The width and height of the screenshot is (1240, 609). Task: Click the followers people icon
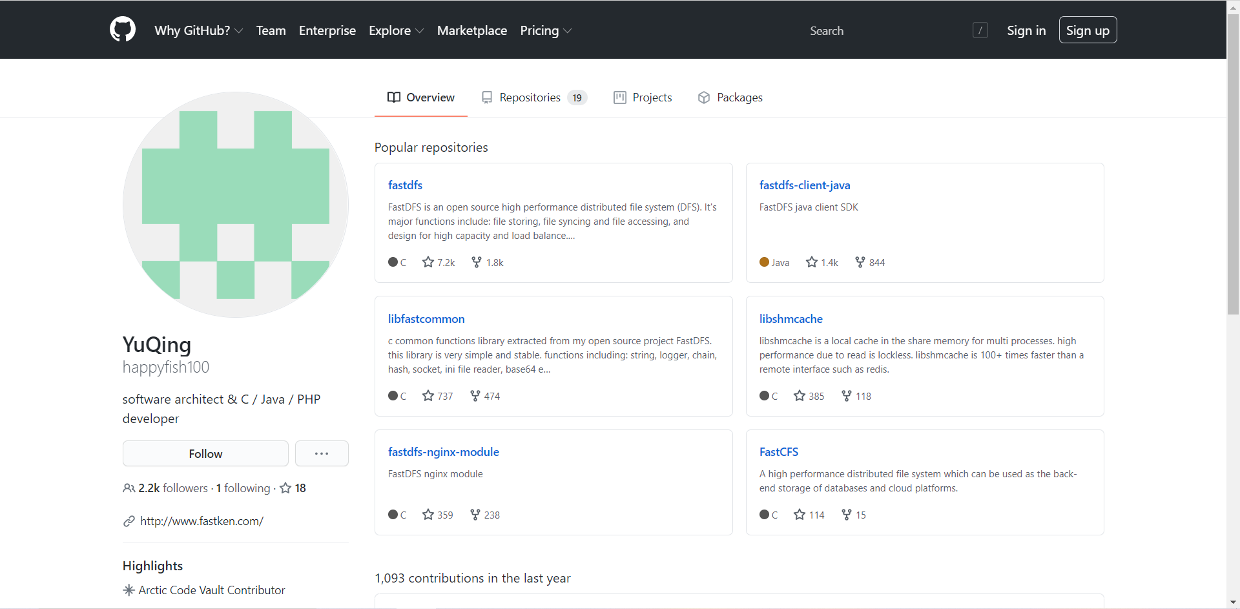click(x=129, y=488)
